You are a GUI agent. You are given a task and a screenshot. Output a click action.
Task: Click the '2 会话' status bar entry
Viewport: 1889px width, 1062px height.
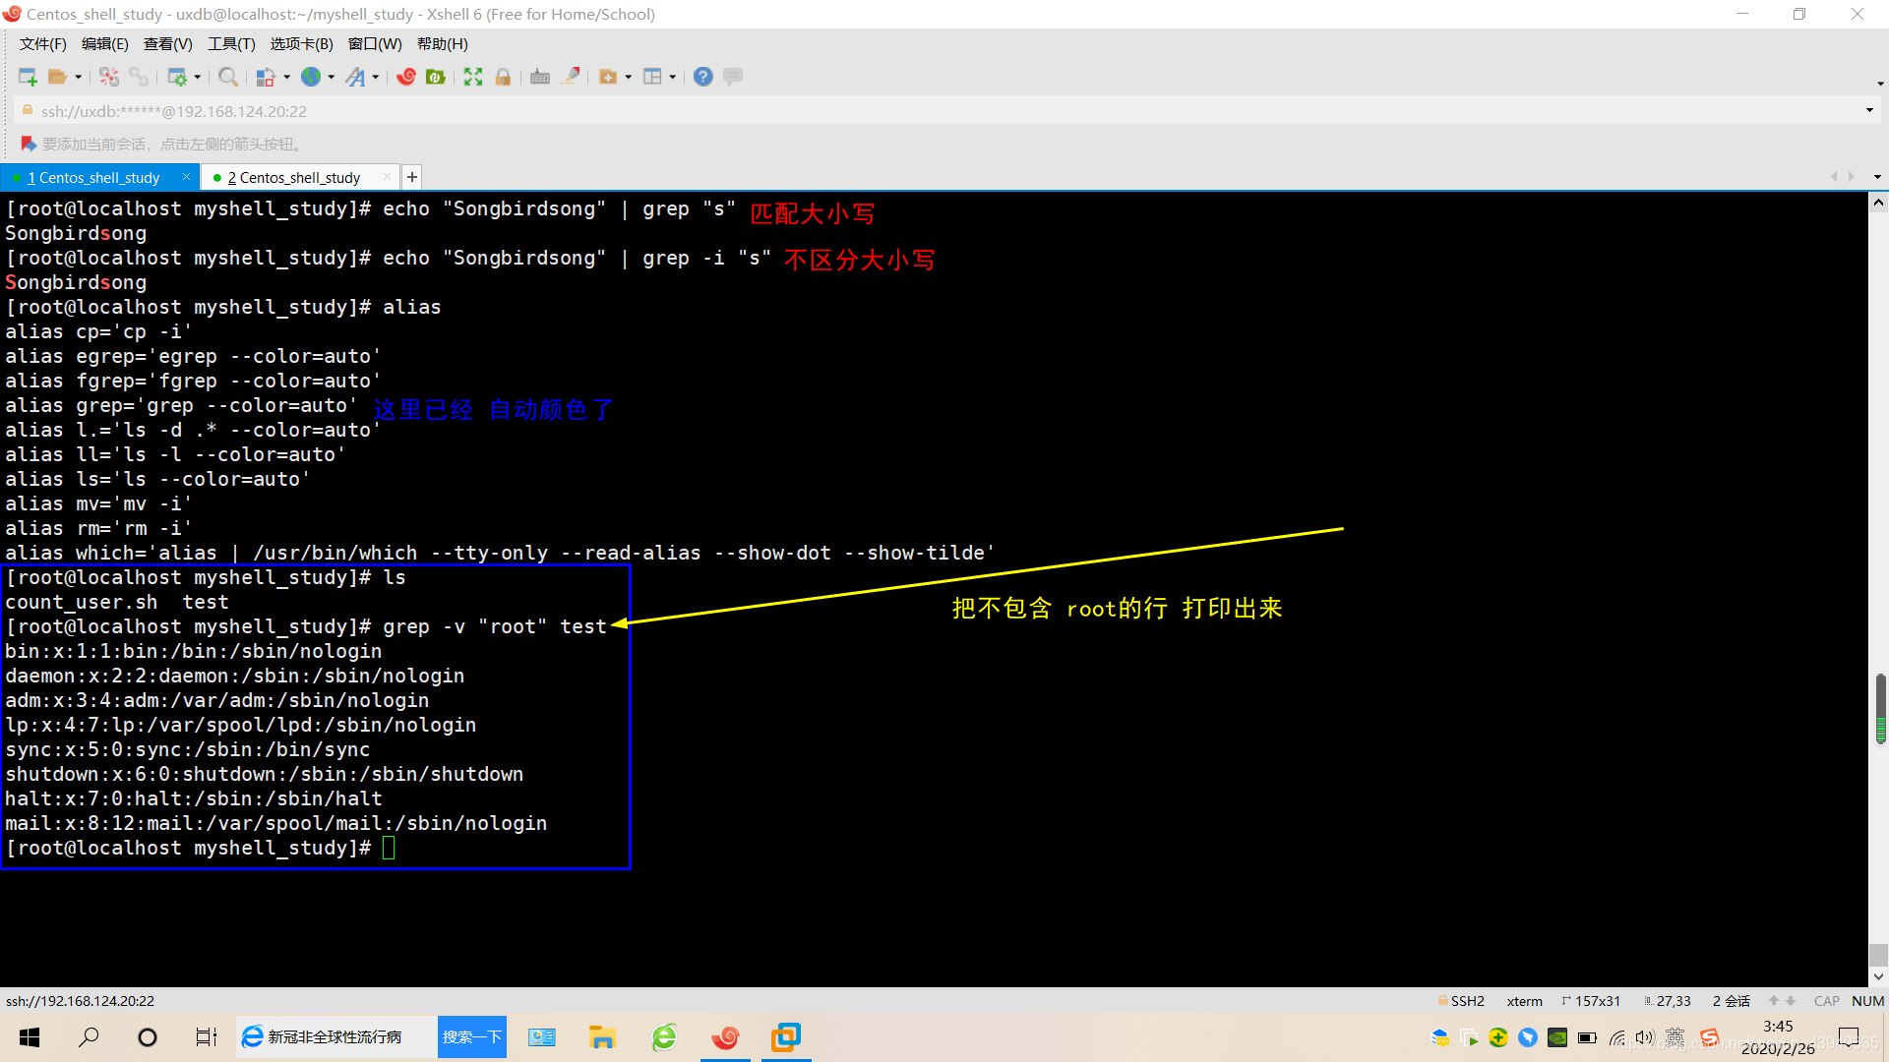pyautogui.click(x=1732, y=1001)
